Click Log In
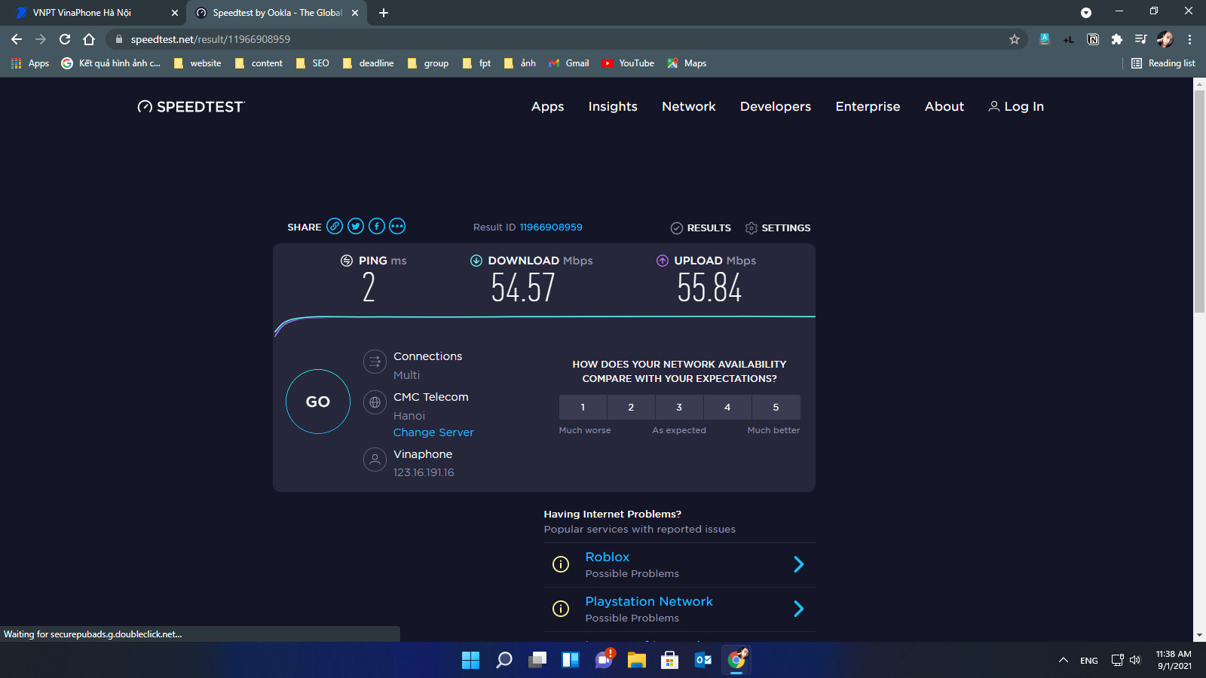The height and width of the screenshot is (678, 1206). [x=1016, y=107]
